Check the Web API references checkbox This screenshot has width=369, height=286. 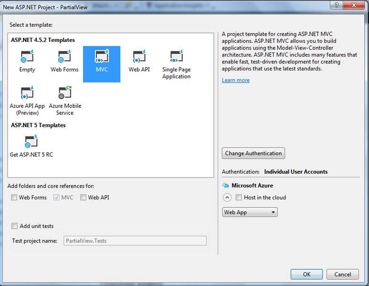click(x=83, y=197)
